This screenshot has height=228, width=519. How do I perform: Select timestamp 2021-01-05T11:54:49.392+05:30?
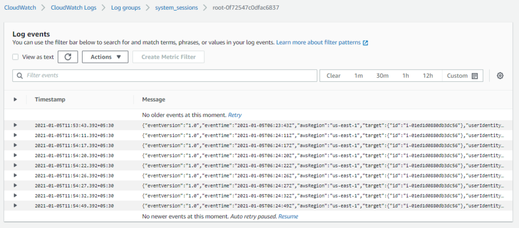[x=74, y=206]
